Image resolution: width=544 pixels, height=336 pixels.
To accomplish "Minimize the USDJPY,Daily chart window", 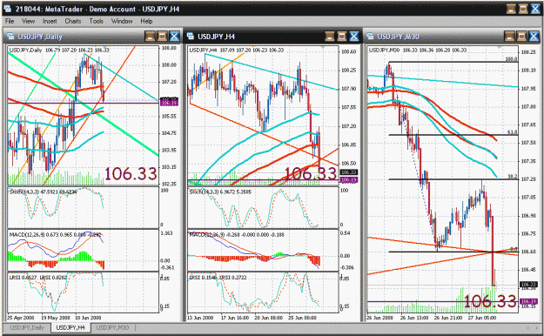I will pos(150,36).
